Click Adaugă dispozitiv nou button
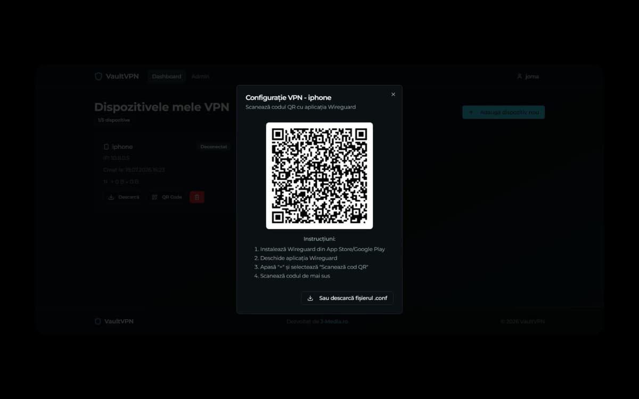The image size is (639, 399). (503, 112)
